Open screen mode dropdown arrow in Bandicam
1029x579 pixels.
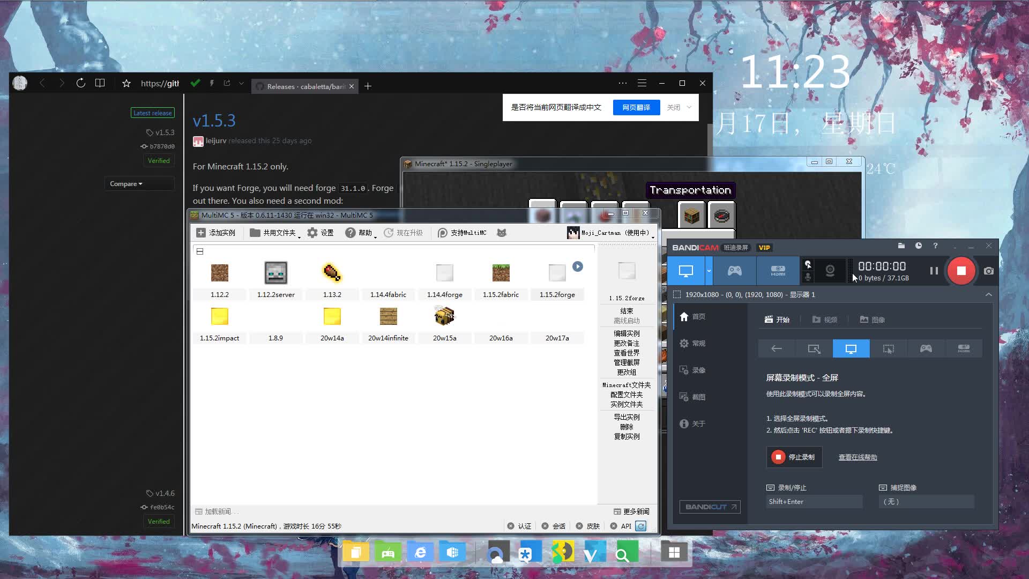coord(709,271)
